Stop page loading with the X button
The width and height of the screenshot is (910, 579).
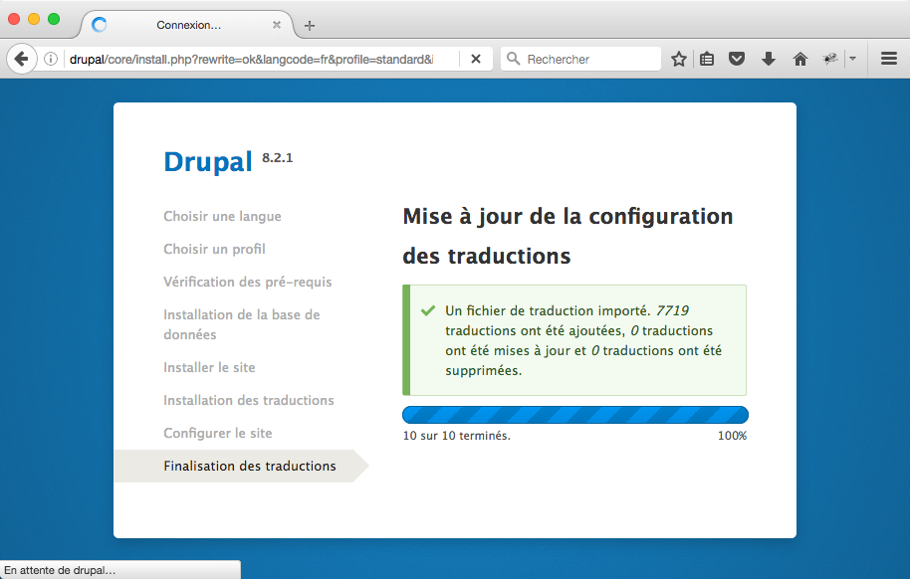pyautogui.click(x=475, y=59)
